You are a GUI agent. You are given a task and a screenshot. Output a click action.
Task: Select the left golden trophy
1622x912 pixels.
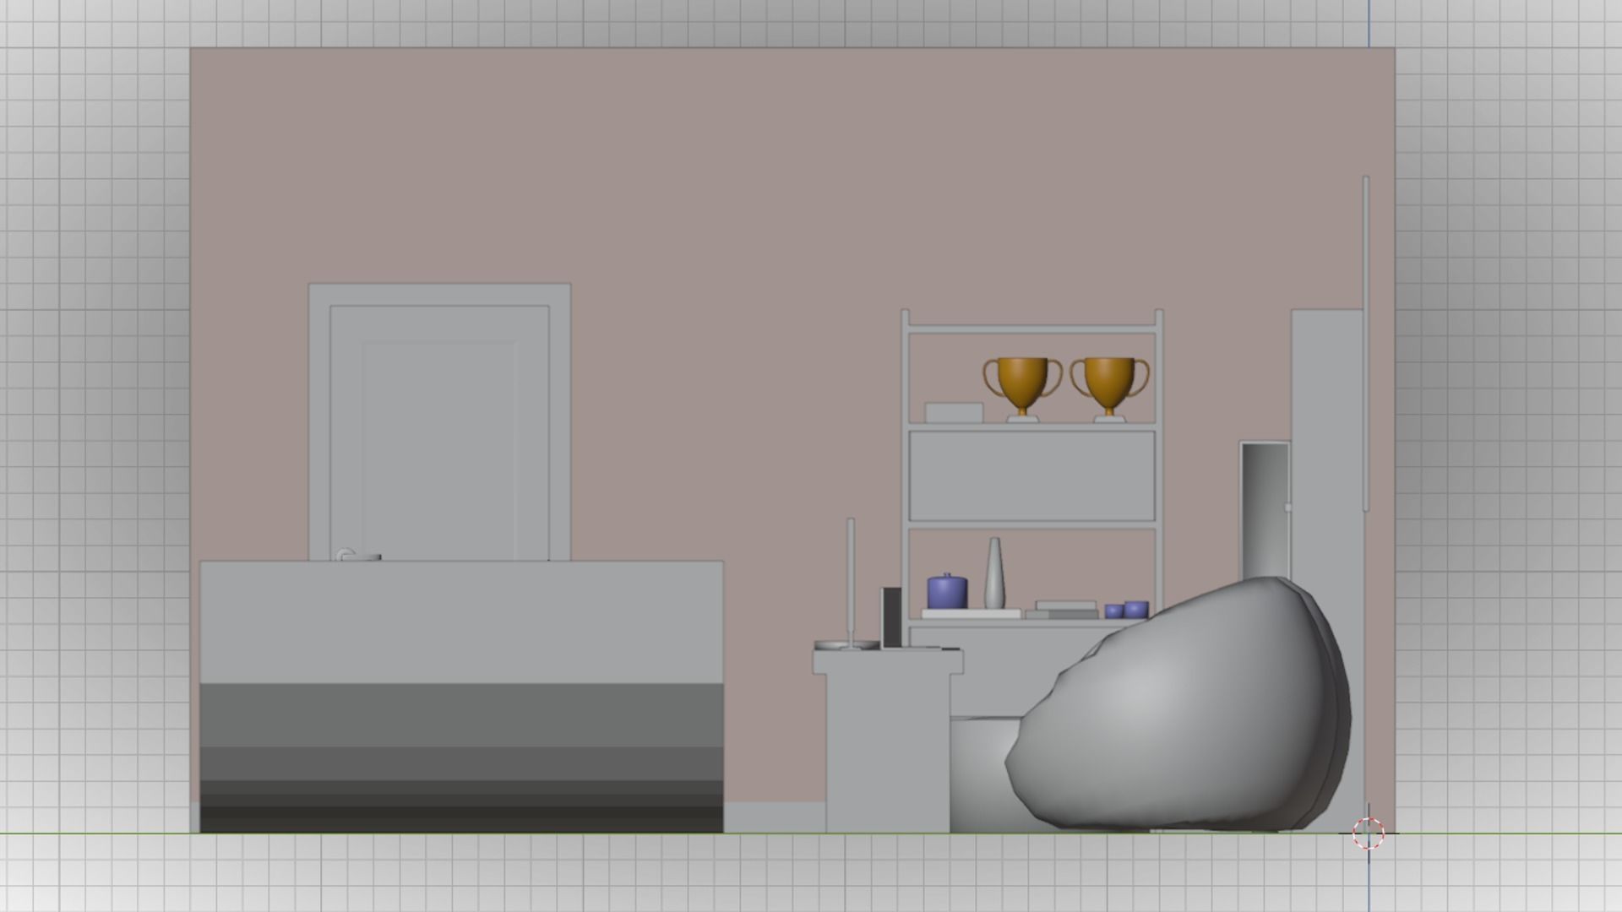click(x=1022, y=388)
